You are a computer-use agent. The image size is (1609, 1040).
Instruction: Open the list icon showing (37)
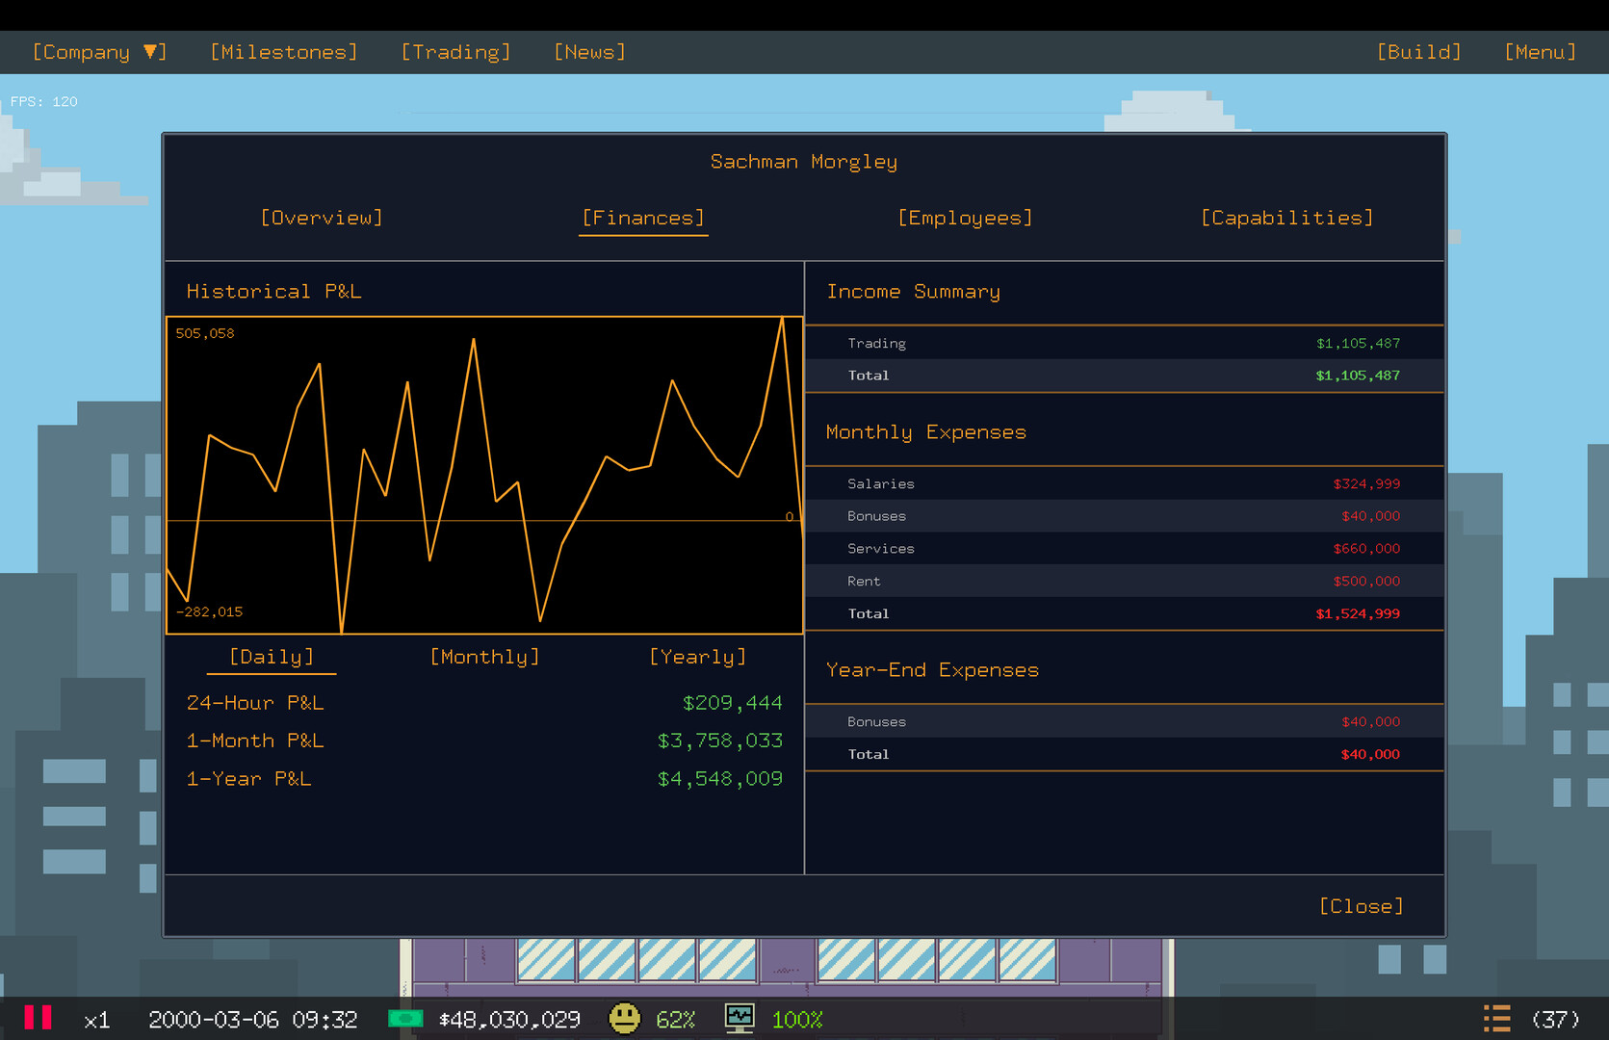pos(1496,1018)
